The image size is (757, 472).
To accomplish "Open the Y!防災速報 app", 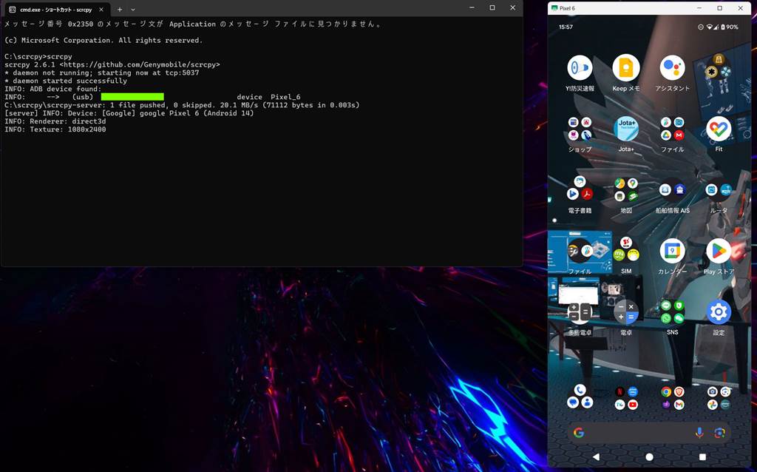I will tap(580, 68).
